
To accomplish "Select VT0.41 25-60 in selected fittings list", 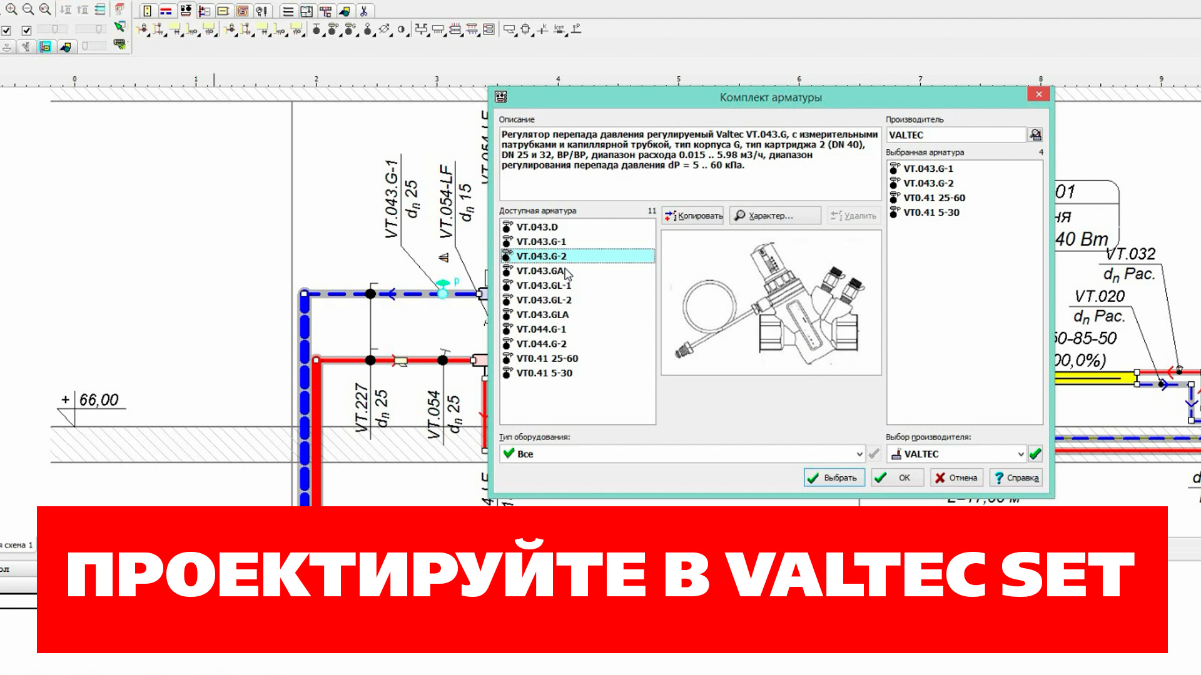I will tap(934, 197).
